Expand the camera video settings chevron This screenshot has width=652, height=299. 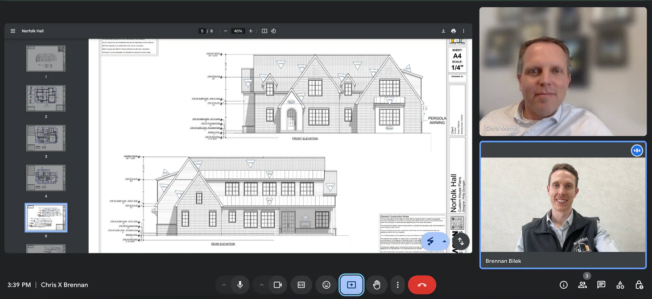261,285
